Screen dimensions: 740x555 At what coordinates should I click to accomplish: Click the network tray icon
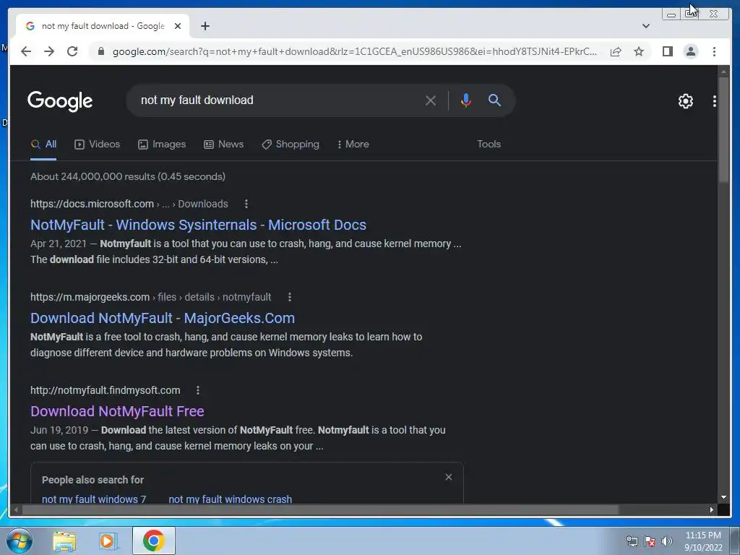pos(632,541)
